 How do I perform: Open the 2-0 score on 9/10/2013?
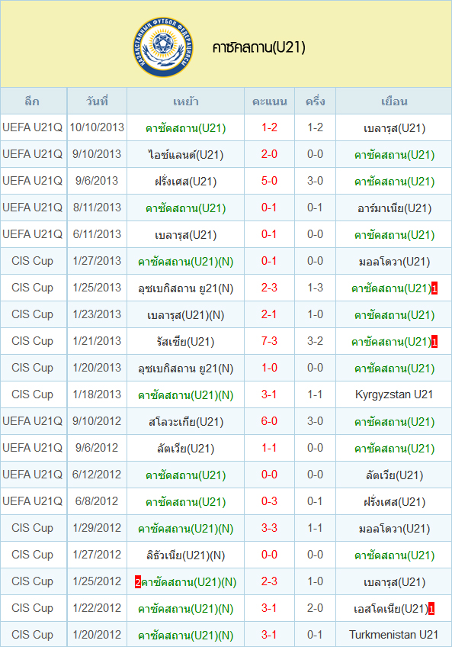click(269, 154)
